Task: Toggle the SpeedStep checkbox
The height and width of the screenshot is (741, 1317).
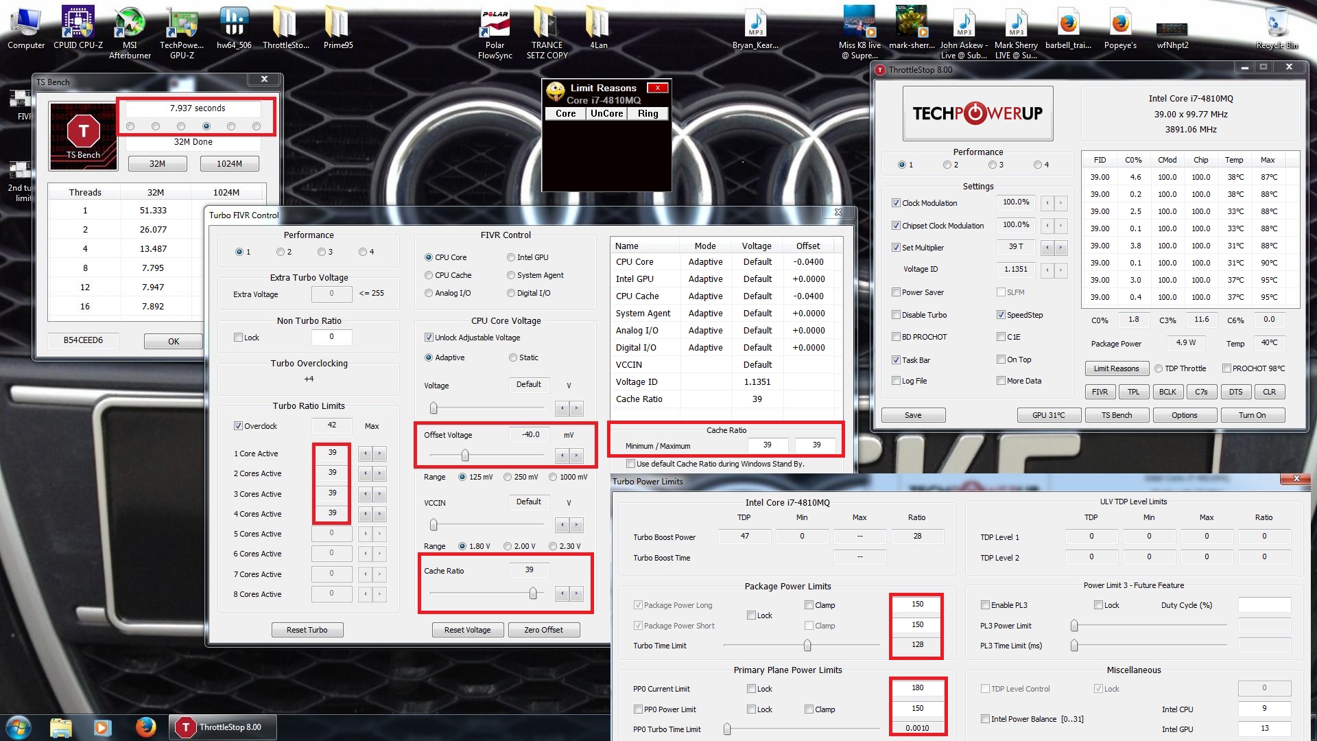Action: pos(1001,315)
